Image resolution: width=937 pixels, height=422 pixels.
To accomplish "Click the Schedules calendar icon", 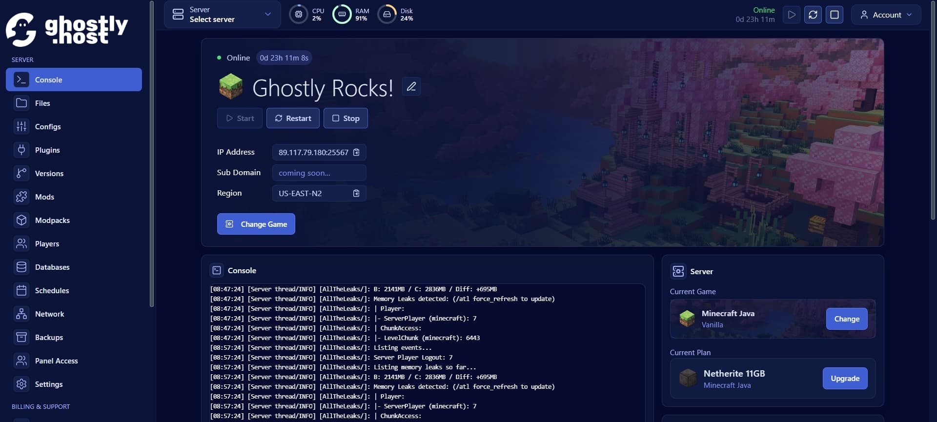I will [x=21, y=290].
